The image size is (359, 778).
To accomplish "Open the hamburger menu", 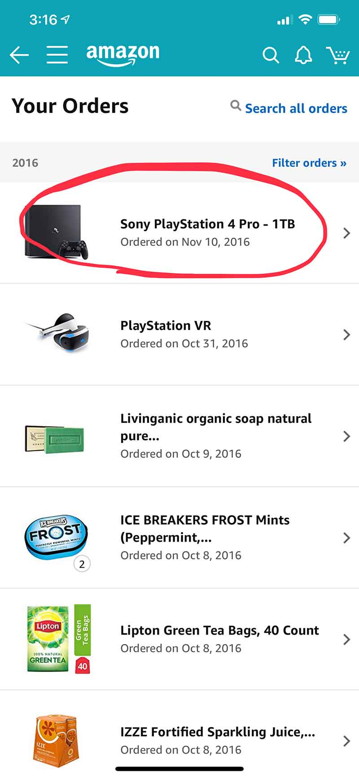I will (57, 55).
